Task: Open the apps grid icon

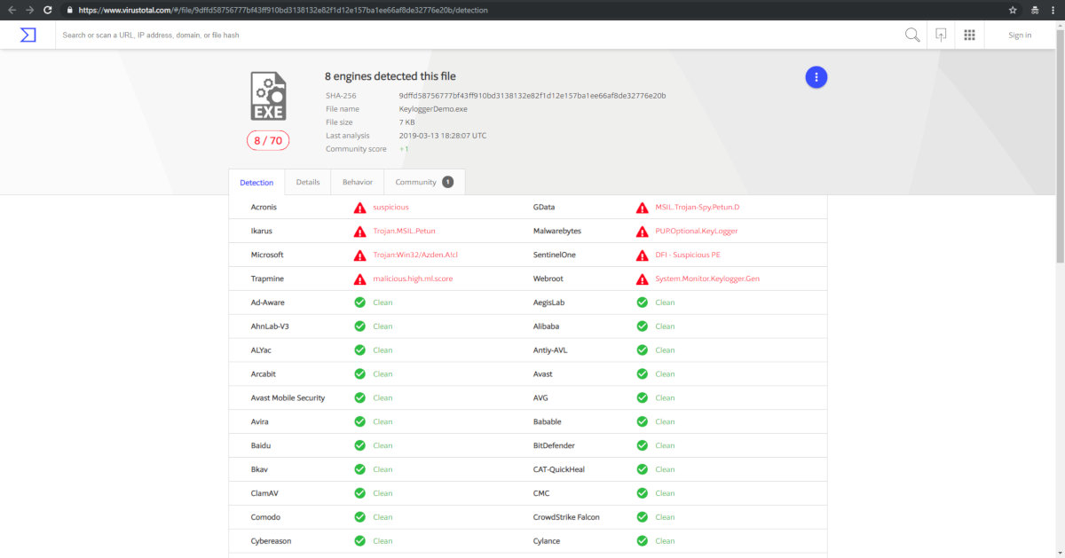Action: click(x=969, y=35)
